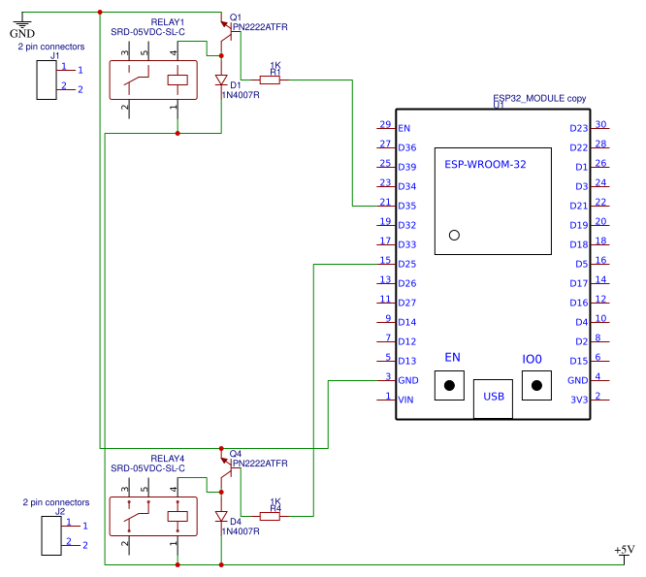Click J1's 2 pin connectors label
646x577 pixels.
[51, 47]
